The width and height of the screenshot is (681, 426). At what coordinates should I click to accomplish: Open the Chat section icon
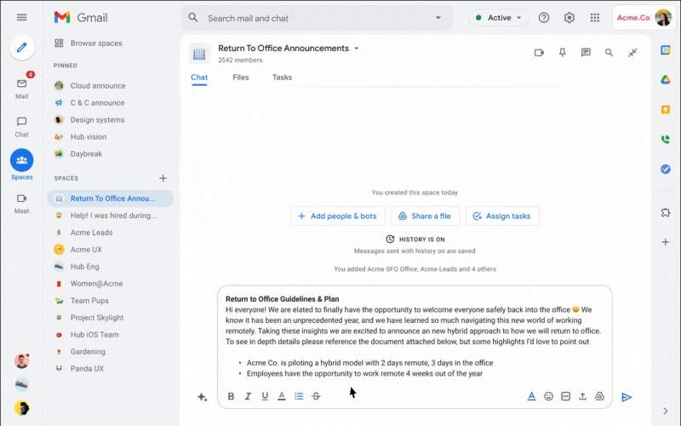(22, 122)
